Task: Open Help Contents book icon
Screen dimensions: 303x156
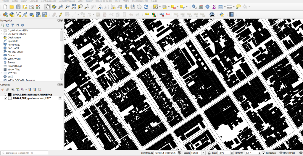Action: pyautogui.click(x=231, y=14)
